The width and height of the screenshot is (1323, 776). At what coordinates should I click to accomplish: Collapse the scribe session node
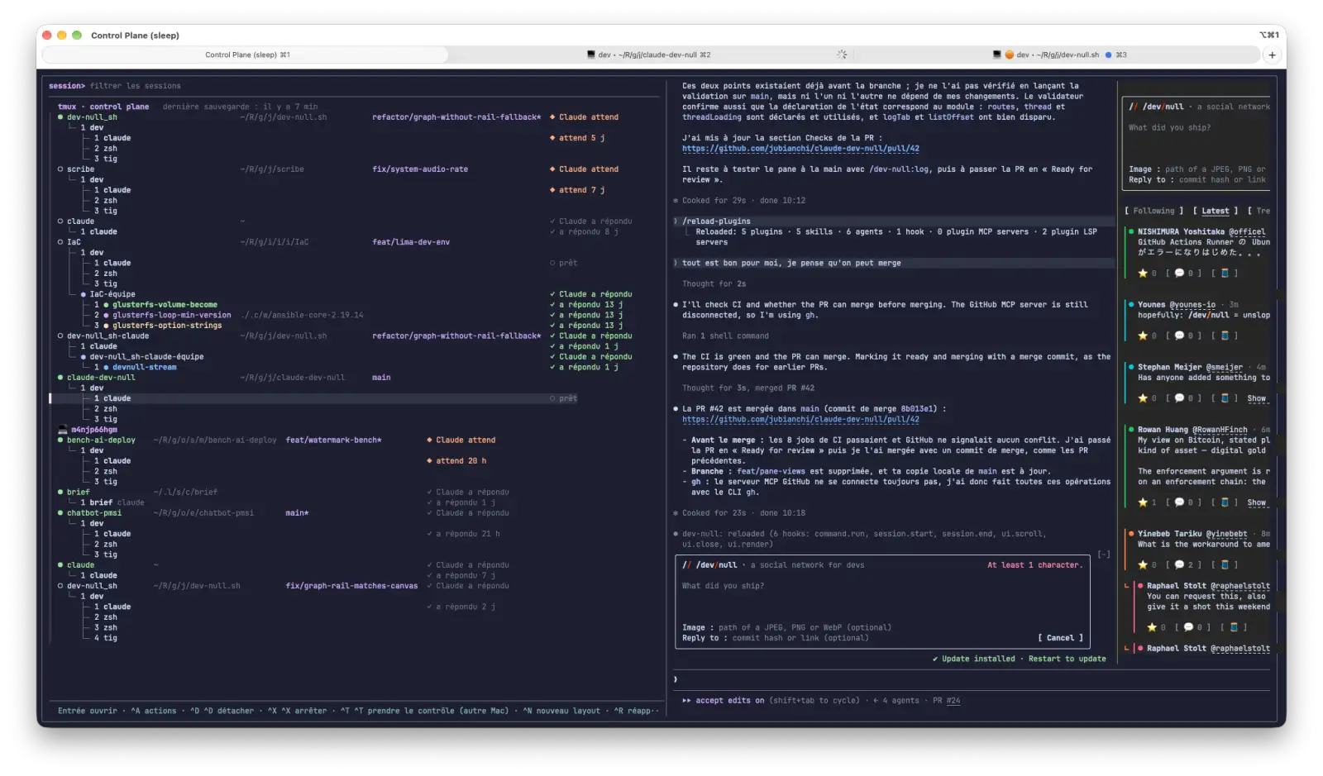(76, 169)
